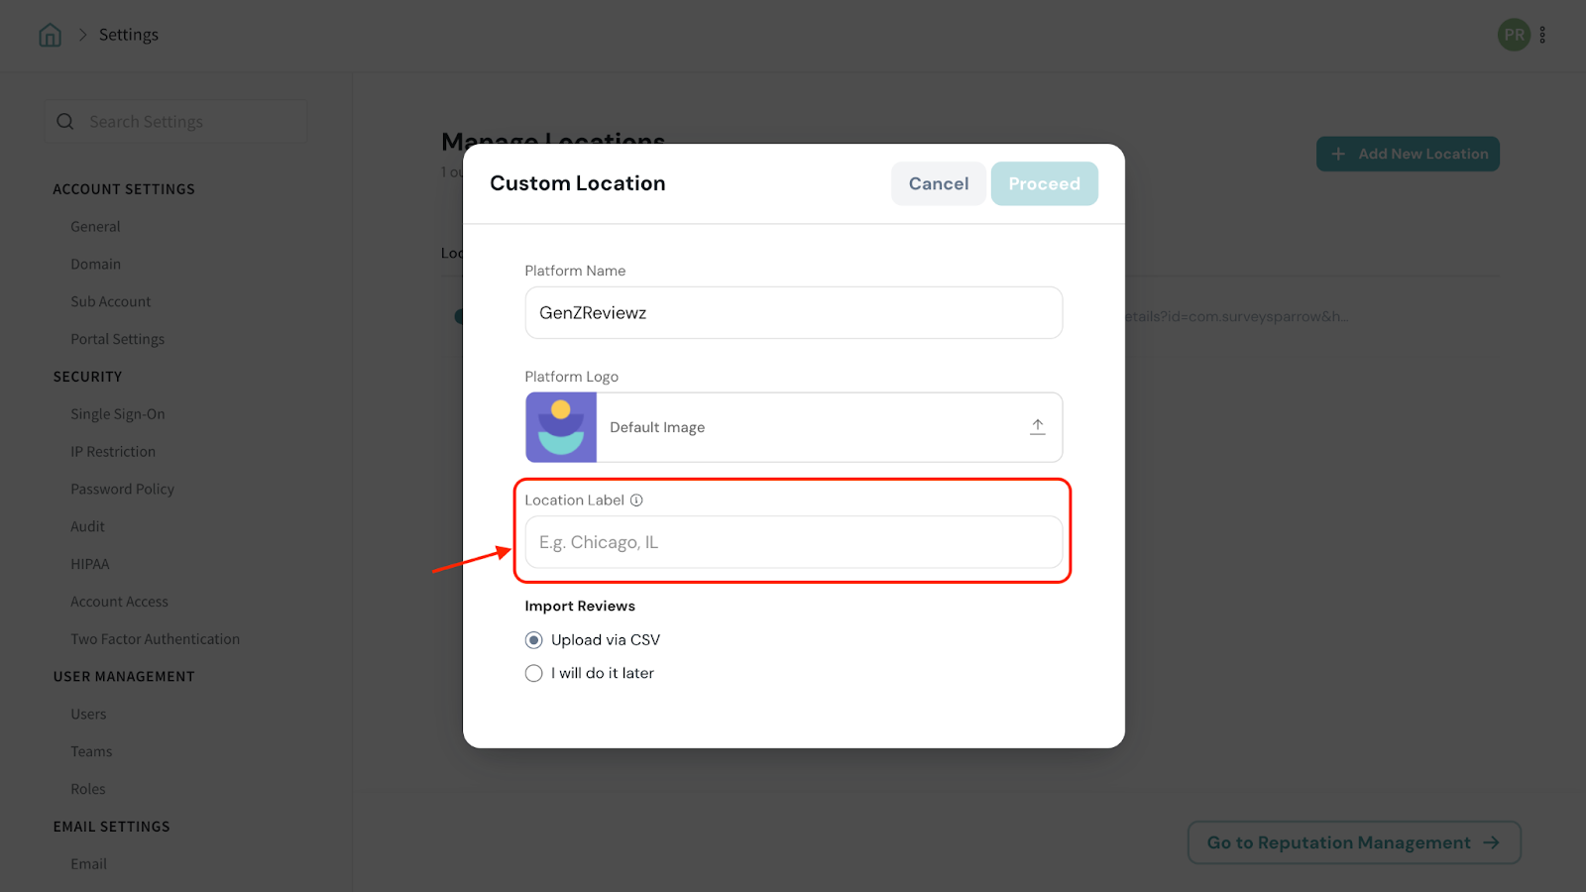
Task: Click the Location Label info icon
Action: tap(636, 501)
